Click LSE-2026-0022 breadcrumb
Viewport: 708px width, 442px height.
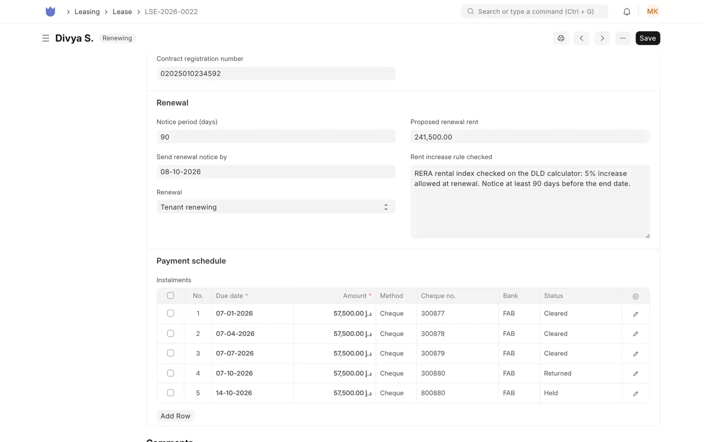coord(171,12)
